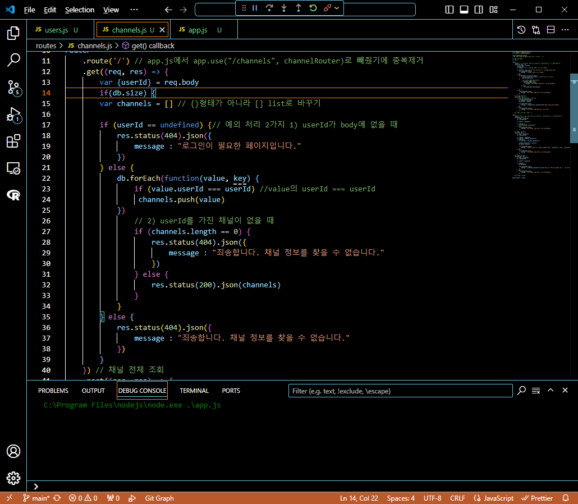Grab the debug toolbar drag handle

pos(244,8)
